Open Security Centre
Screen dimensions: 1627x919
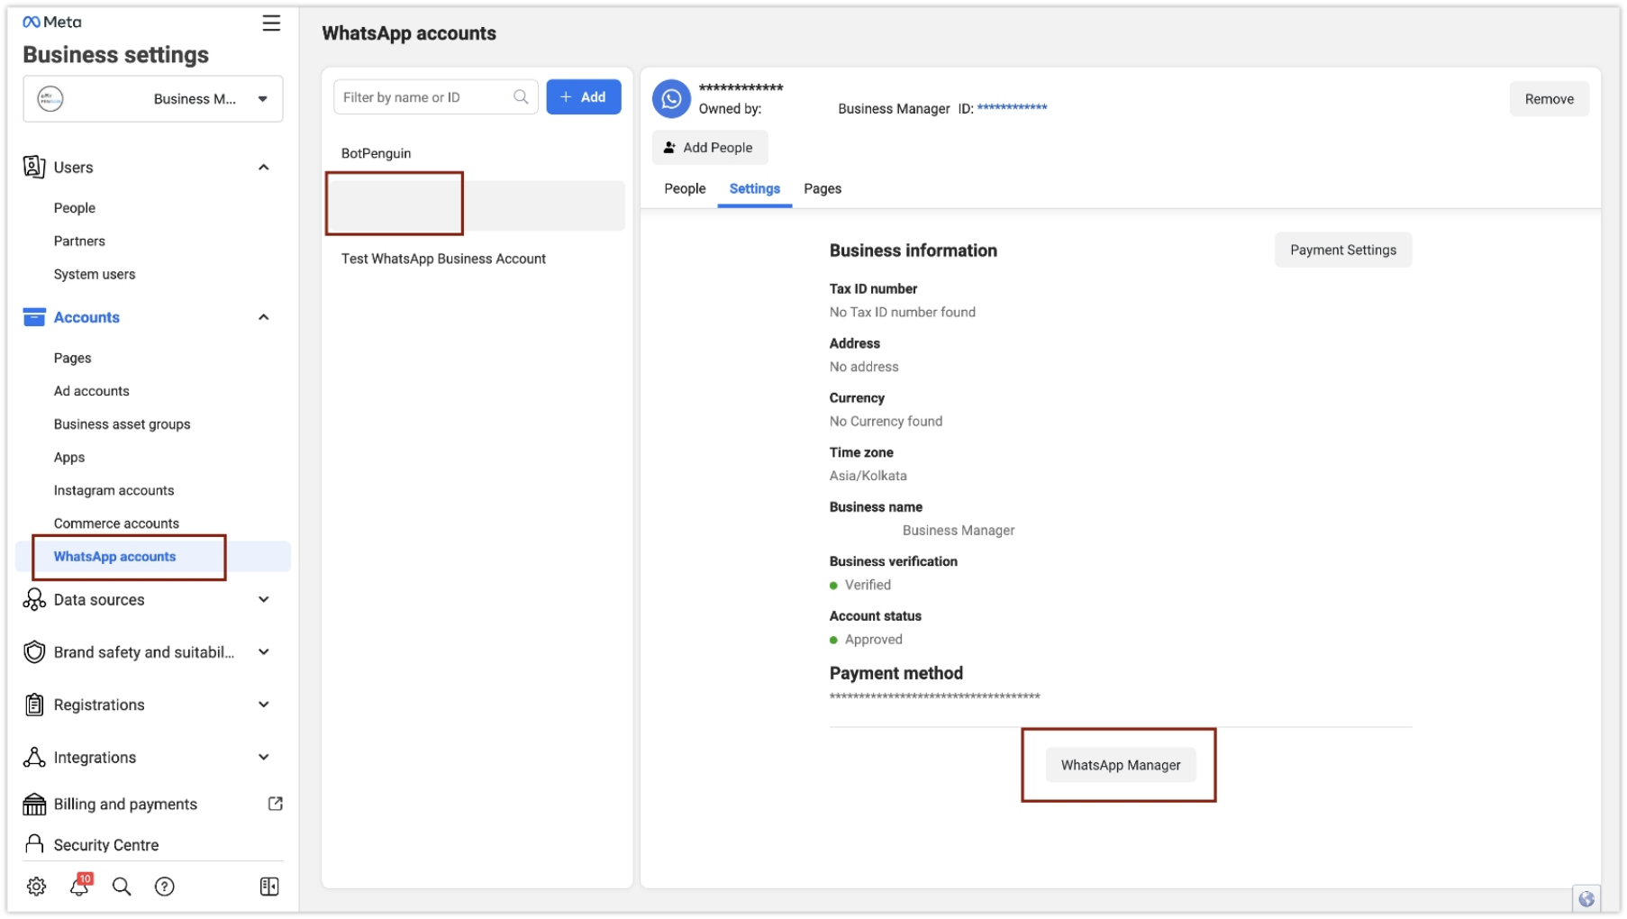(106, 845)
